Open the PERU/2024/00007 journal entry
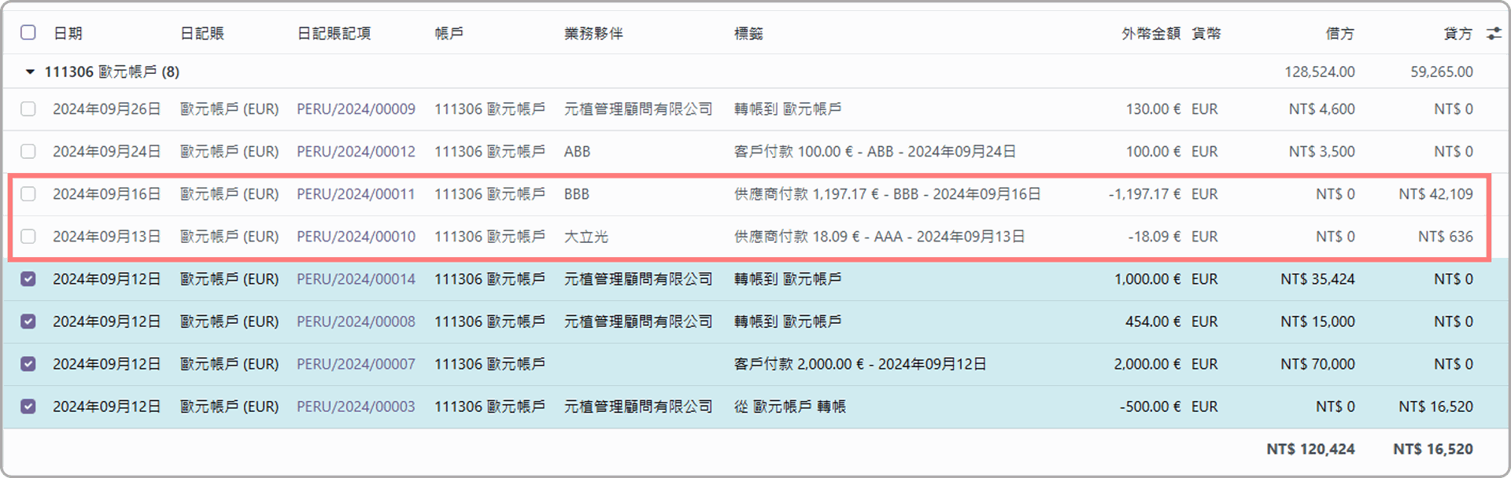This screenshot has width=1511, height=478. tap(356, 364)
